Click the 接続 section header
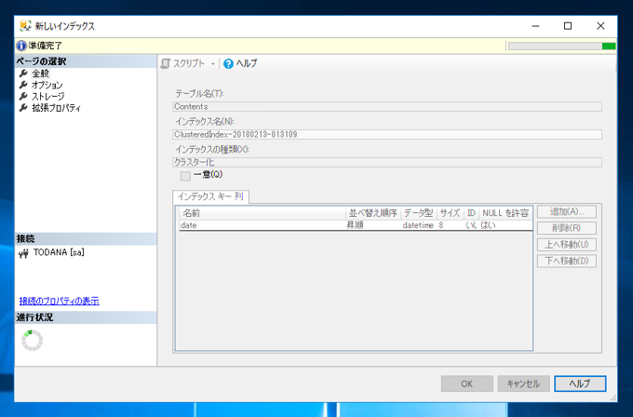This screenshot has width=633, height=417. pos(86,239)
